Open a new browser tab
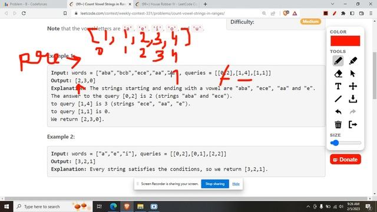Viewport: 377px width, 212px height. [205, 4]
